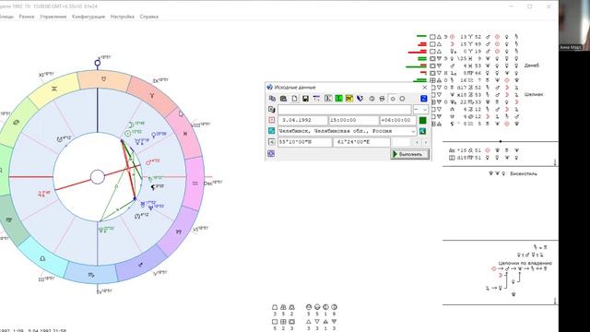The width and height of the screenshot is (590, 332).
Task: Click the table columns icon after save icon
Action: [316, 99]
